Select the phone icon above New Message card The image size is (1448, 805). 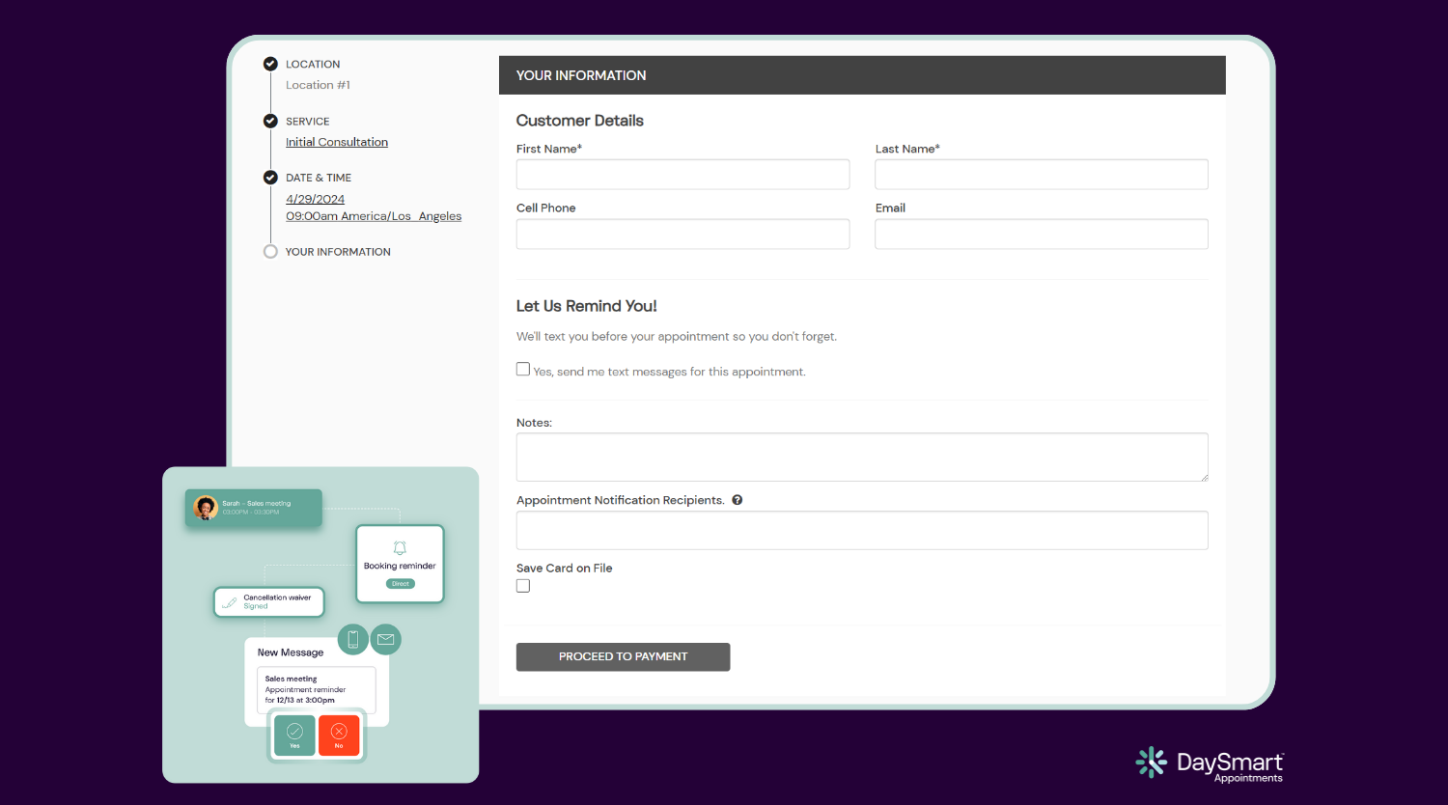tap(352, 639)
